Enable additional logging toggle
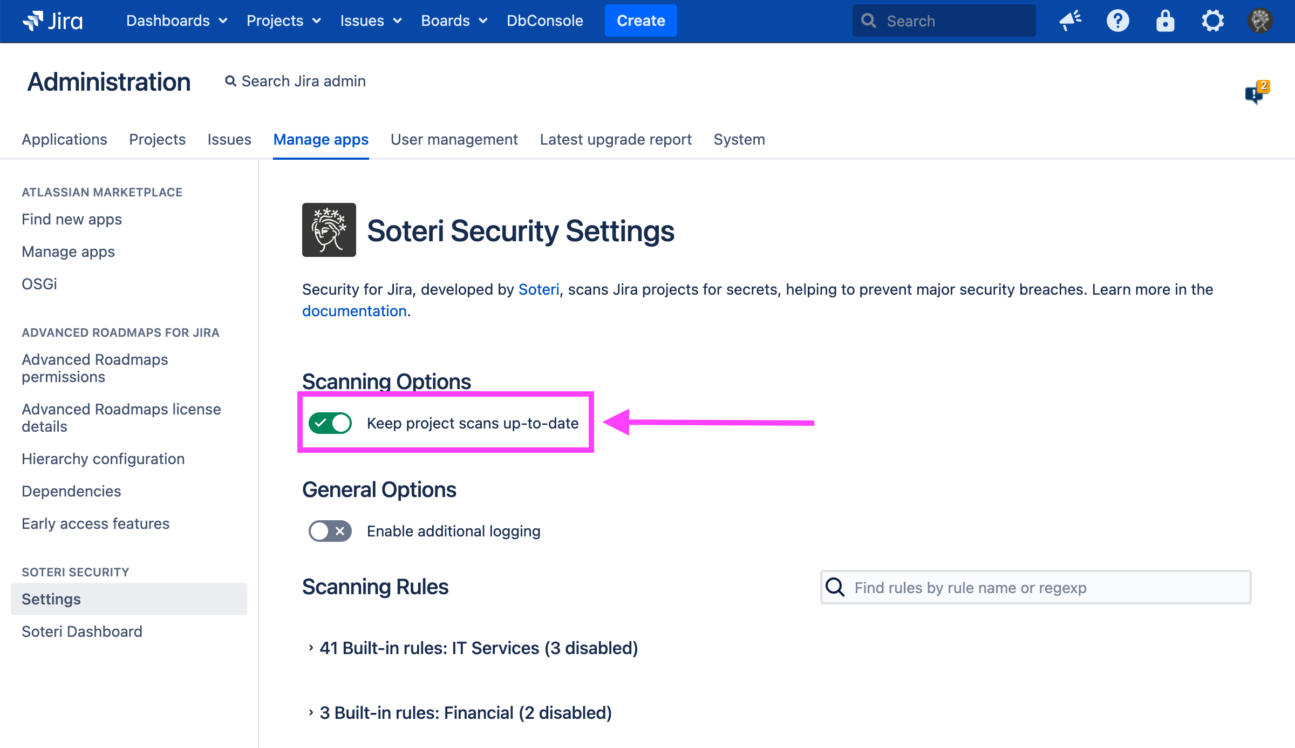 tap(330, 531)
